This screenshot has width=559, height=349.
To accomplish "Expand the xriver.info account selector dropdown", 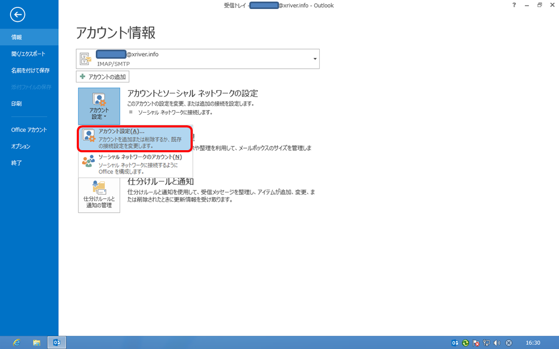I will point(315,59).
